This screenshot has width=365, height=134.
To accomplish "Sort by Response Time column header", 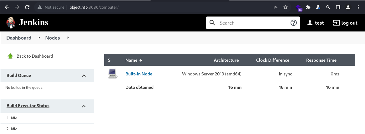I will 321,60.
